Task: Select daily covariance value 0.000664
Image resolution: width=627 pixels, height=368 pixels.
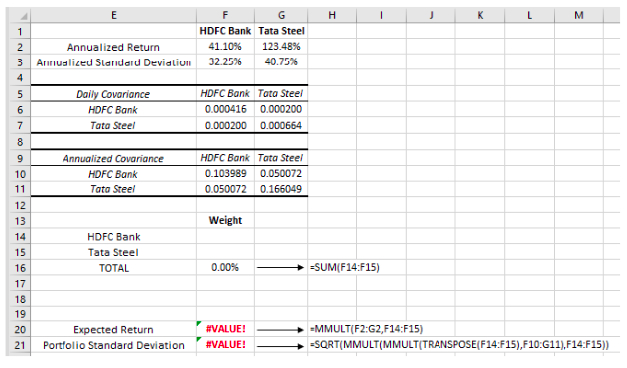Action: [x=281, y=125]
